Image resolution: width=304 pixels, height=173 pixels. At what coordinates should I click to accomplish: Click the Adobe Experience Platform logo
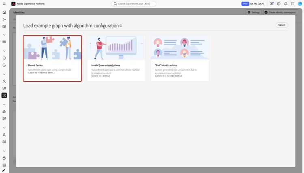click(x=13, y=4)
